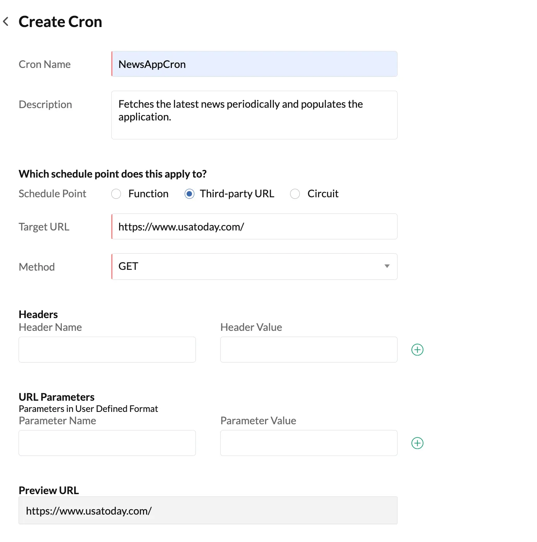Click the Third-party URL label text
The image size is (537, 542).
[x=237, y=194]
